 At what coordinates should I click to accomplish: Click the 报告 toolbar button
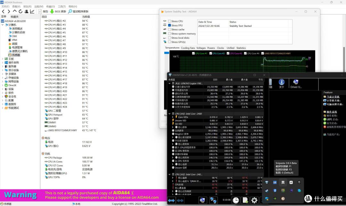pos(43,11)
